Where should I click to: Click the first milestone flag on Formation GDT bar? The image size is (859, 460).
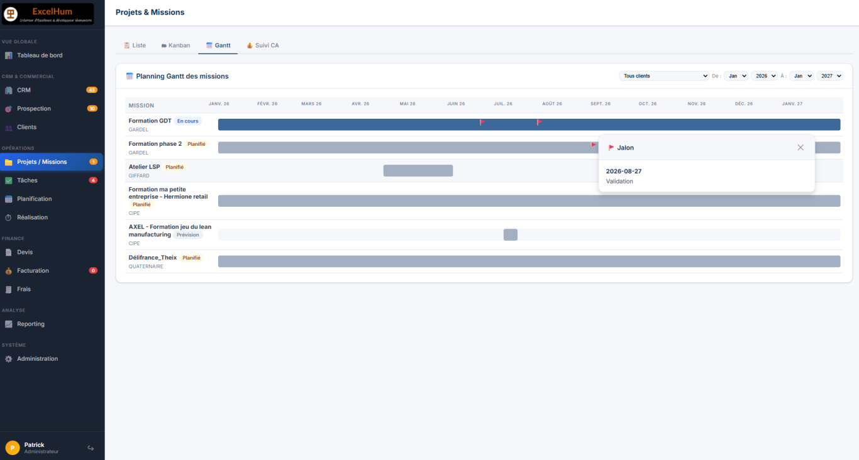(x=482, y=122)
